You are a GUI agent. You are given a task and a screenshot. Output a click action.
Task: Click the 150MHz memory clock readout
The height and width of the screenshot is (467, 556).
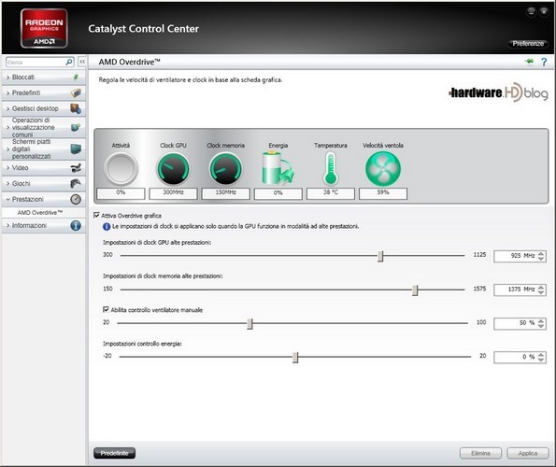tap(225, 193)
